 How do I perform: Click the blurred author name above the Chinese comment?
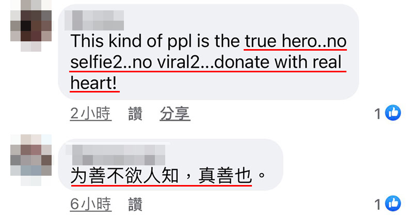(115, 155)
